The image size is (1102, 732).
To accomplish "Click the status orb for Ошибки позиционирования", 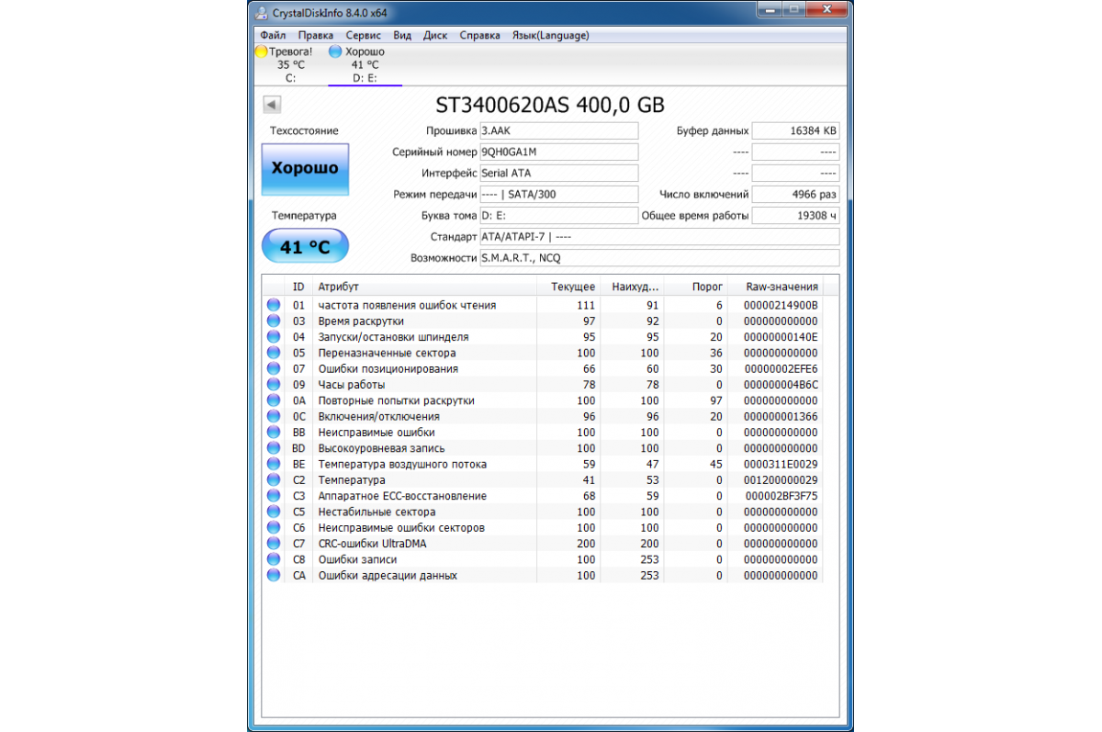I will (x=274, y=368).
